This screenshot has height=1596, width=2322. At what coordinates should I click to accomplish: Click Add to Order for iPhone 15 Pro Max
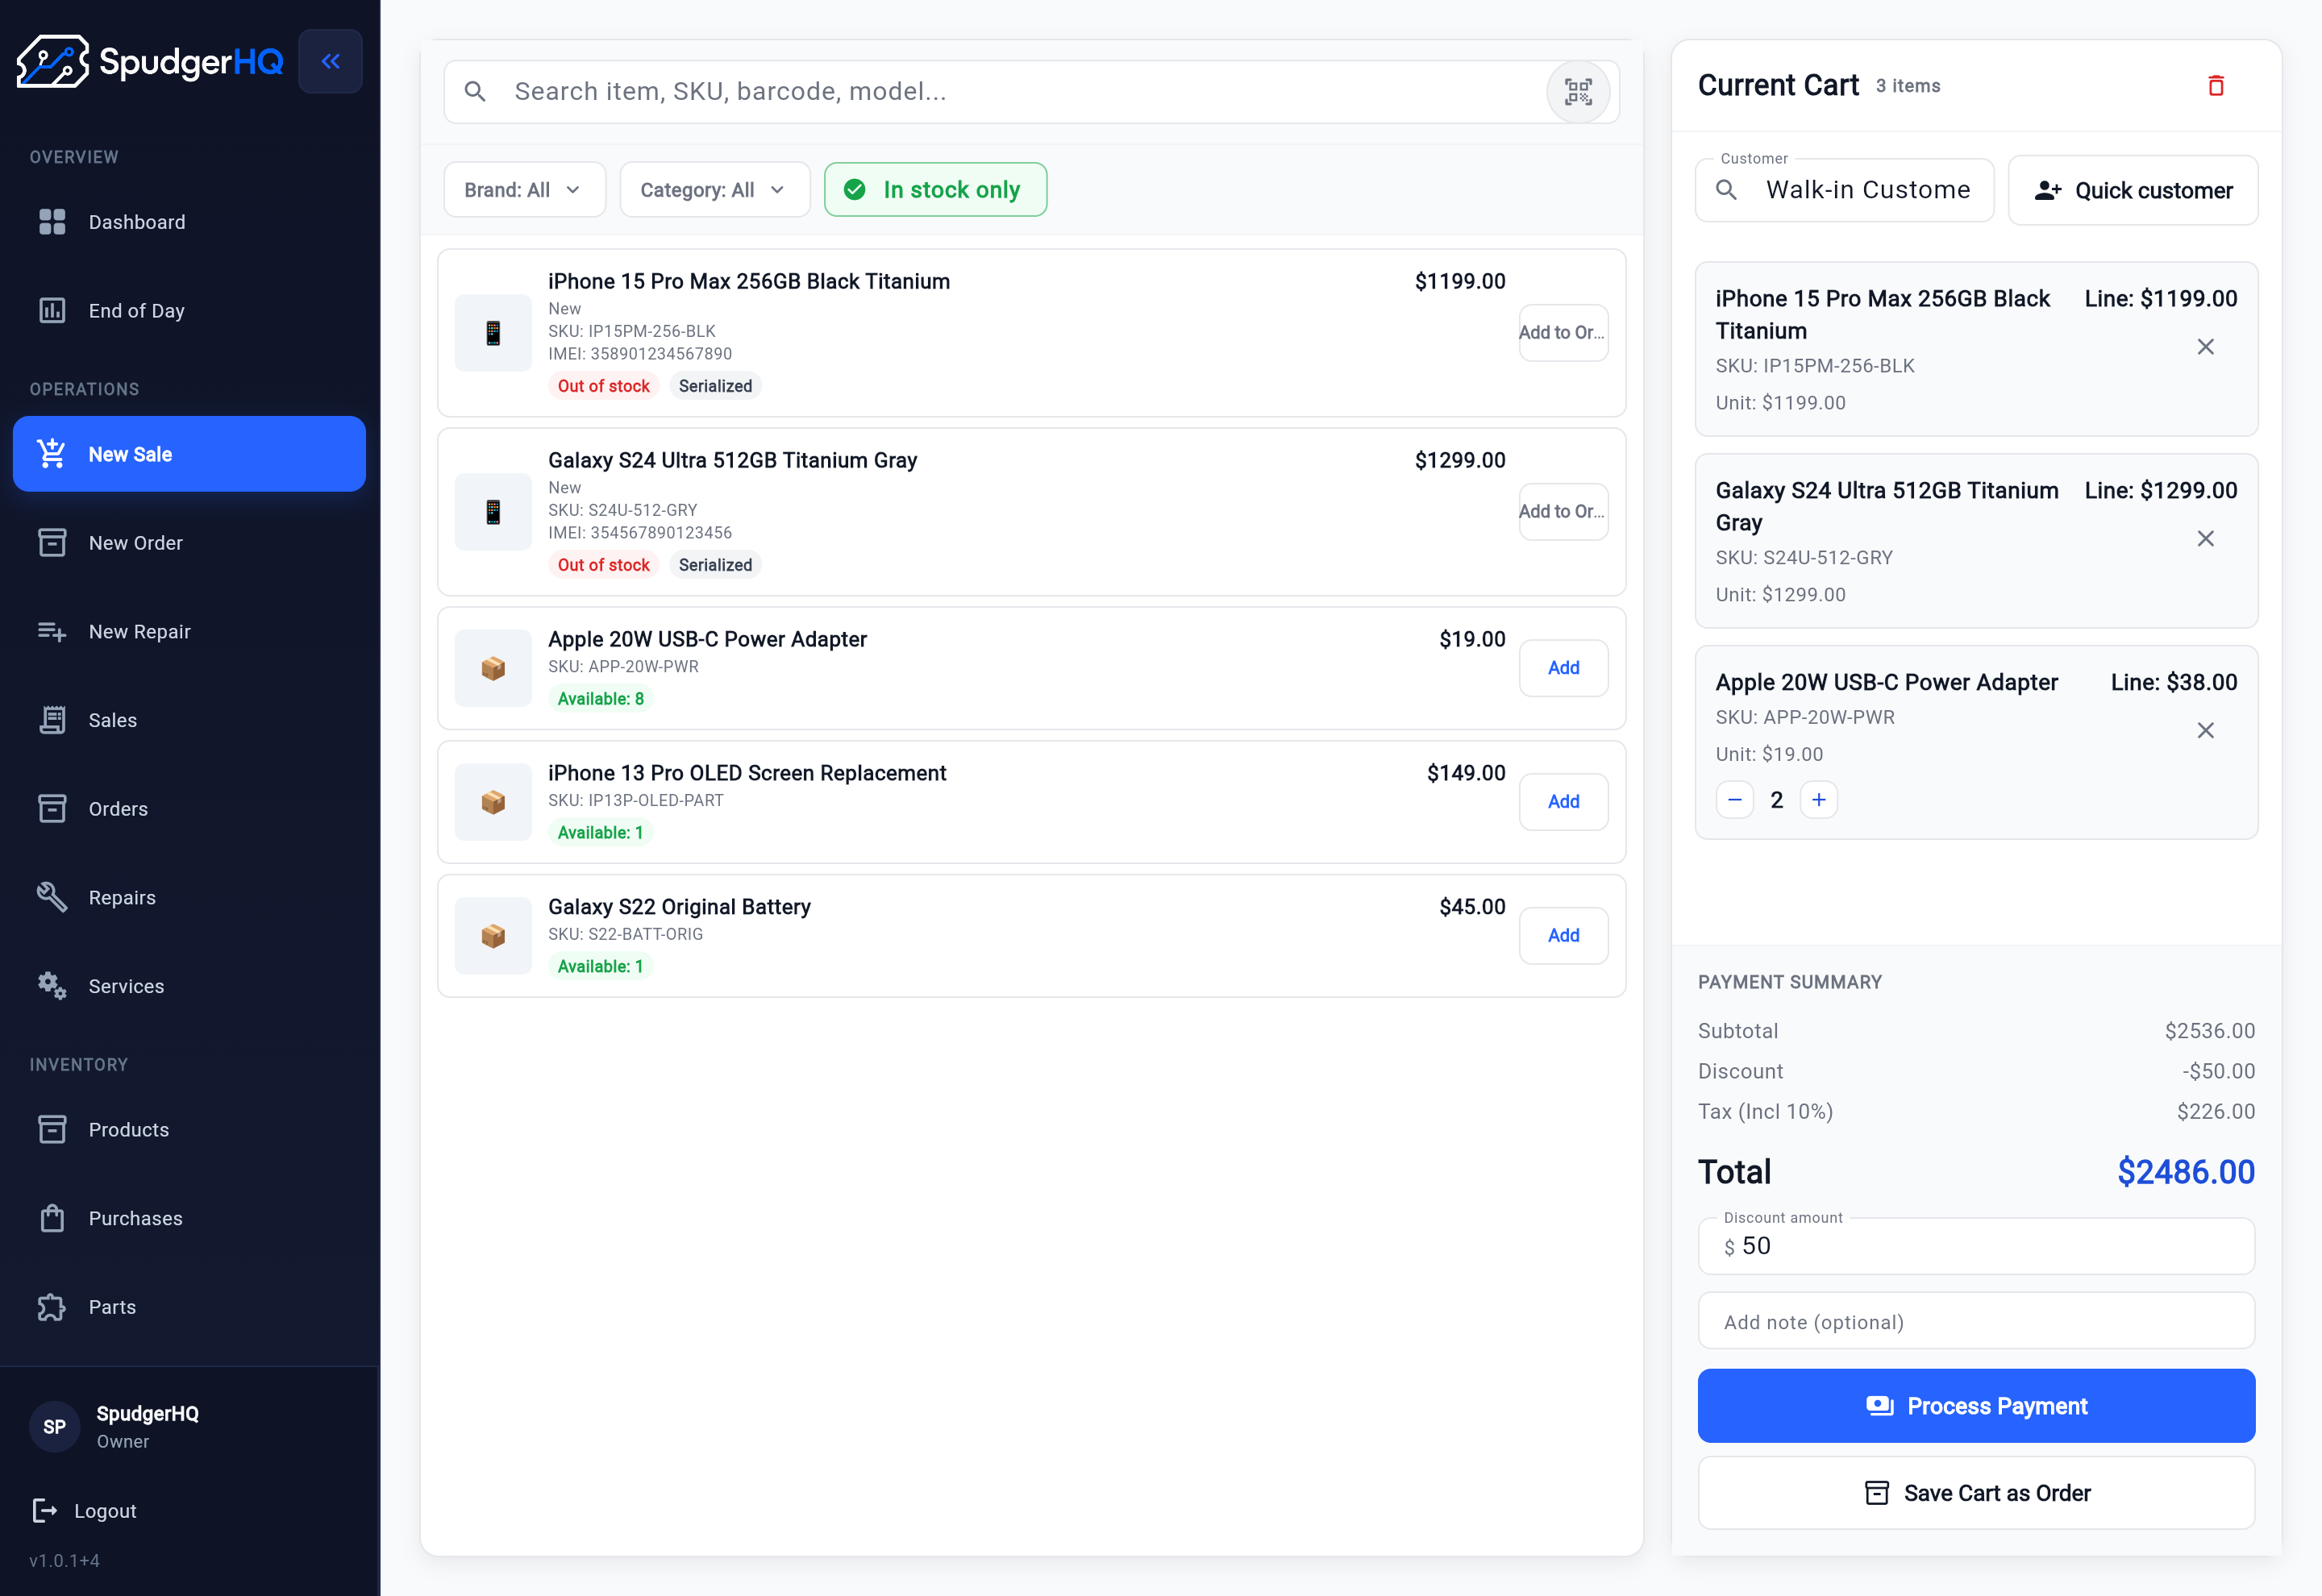[x=1563, y=333]
